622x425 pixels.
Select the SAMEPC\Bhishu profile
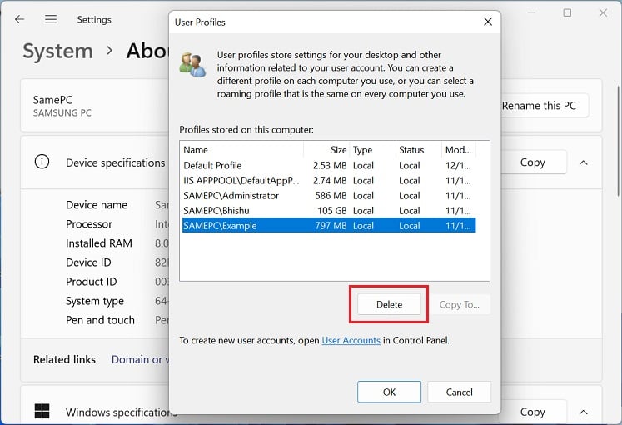click(x=329, y=210)
